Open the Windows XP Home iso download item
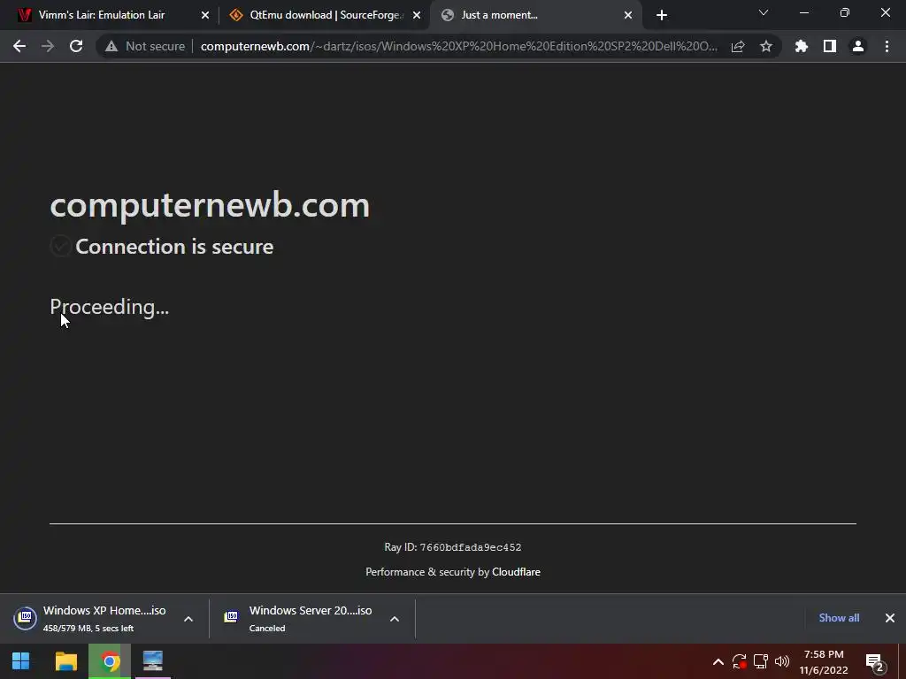Viewport: 906px width, 679px height. pos(104,618)
